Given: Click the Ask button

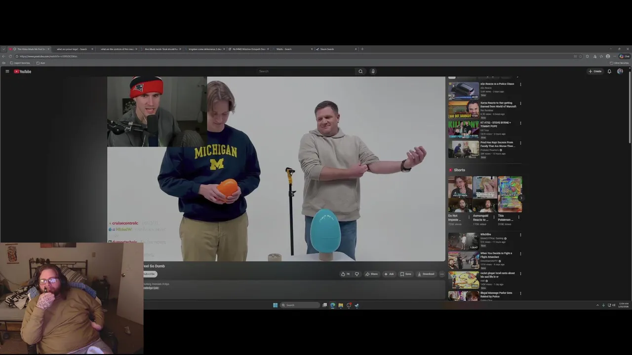Looking at the screenshot, I should (x=389, y=274).
